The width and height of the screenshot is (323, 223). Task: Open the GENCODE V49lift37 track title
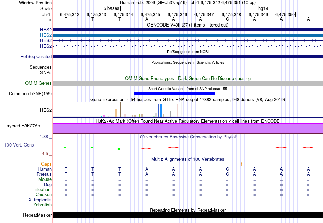[x=187, y=25]
